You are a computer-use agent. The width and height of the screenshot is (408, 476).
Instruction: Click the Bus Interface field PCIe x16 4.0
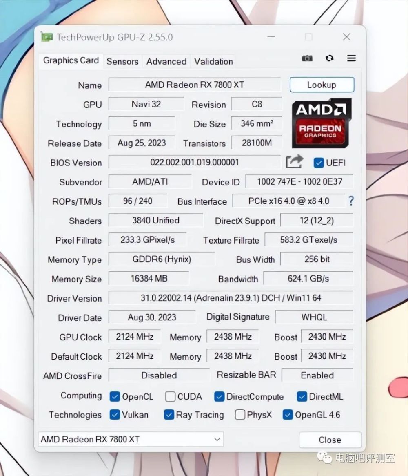(288, 201)
